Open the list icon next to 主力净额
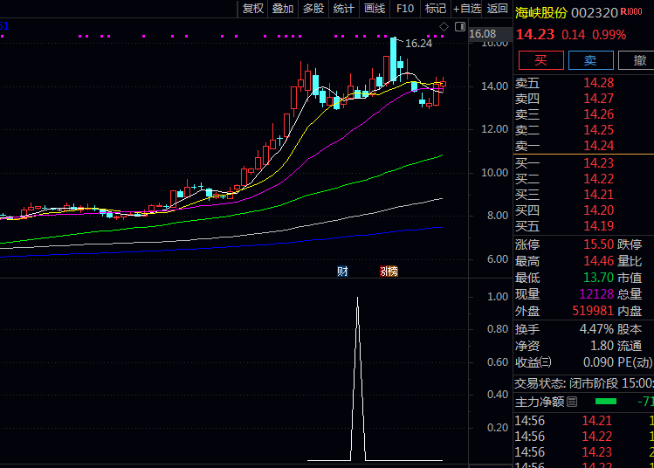This screenshot has width=654, height=468. point(572,402)
